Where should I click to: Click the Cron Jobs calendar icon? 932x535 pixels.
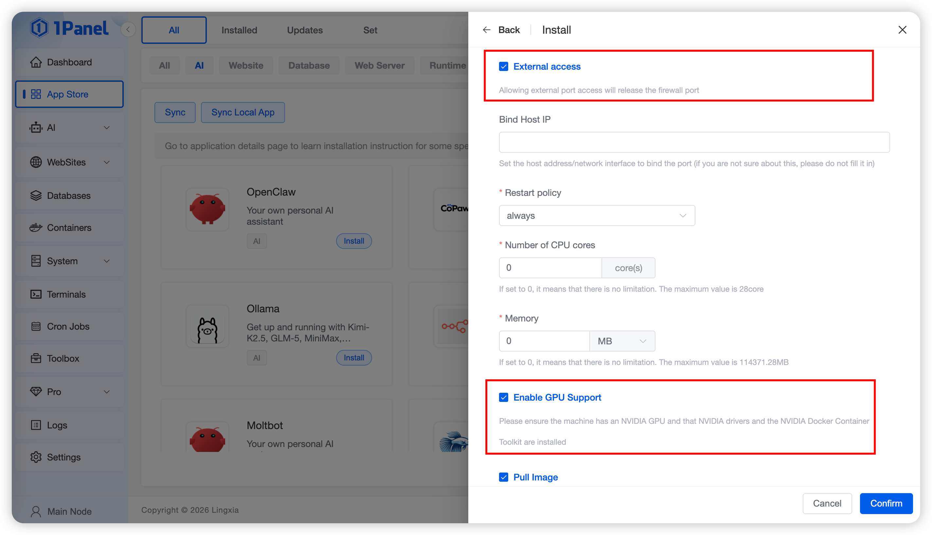point(36,326)
